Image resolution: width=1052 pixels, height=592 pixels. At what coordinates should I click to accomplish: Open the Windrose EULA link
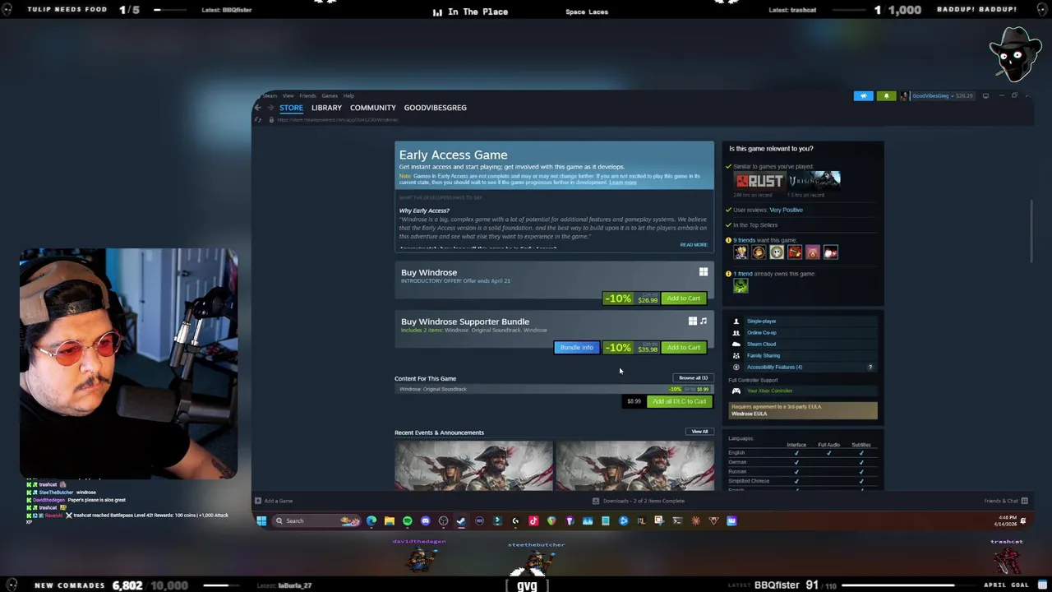(x=749, y=414)
